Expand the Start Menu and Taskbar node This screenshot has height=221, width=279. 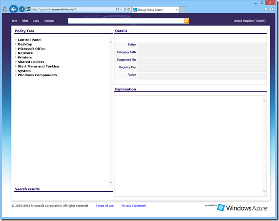(16, 66)
